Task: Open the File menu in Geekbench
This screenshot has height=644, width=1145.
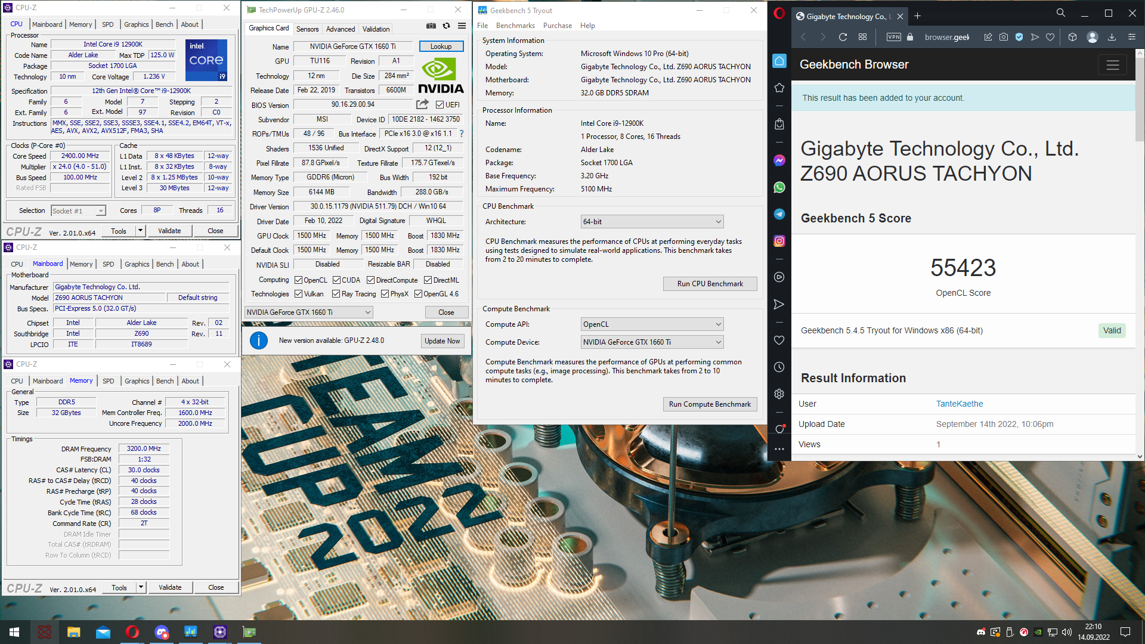Action: 482,26
